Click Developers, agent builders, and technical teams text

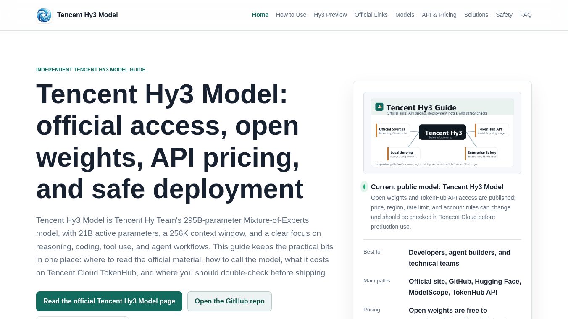pyautogui.click(x=460, y=258)
